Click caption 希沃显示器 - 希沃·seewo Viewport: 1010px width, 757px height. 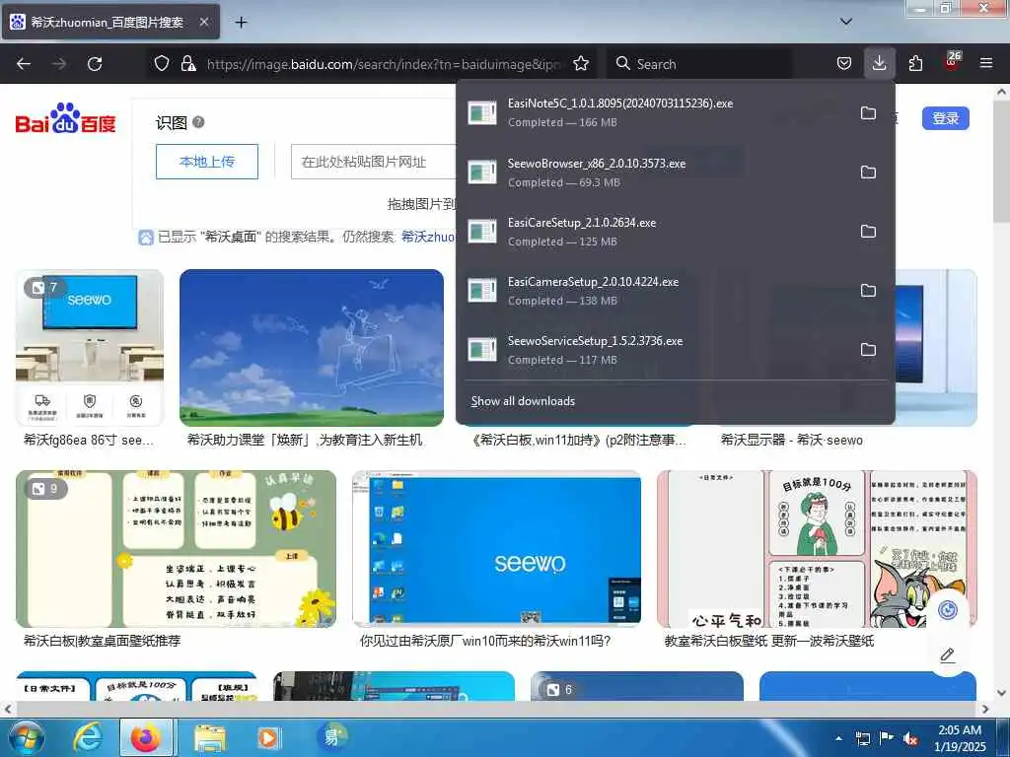pos(792,441)
